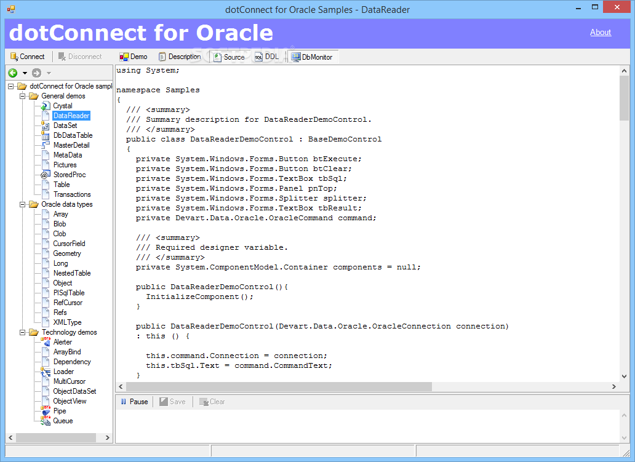Click the DbDataTable item icon
Viewport: 635px width, 462px height.
pyautogui.click(x=46, y=135)
